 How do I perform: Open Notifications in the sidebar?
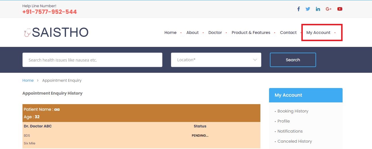(x=290, y=131)
